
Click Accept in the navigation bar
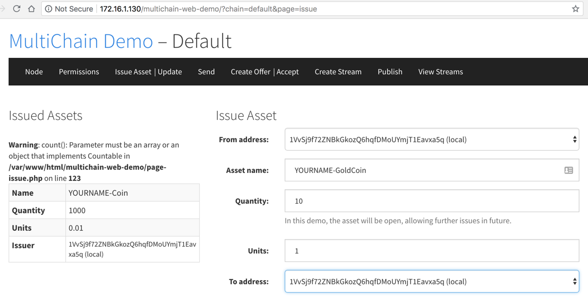coord(287,72)
